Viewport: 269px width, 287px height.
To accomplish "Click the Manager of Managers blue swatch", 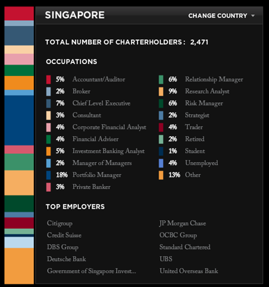I will coord(48,163).
